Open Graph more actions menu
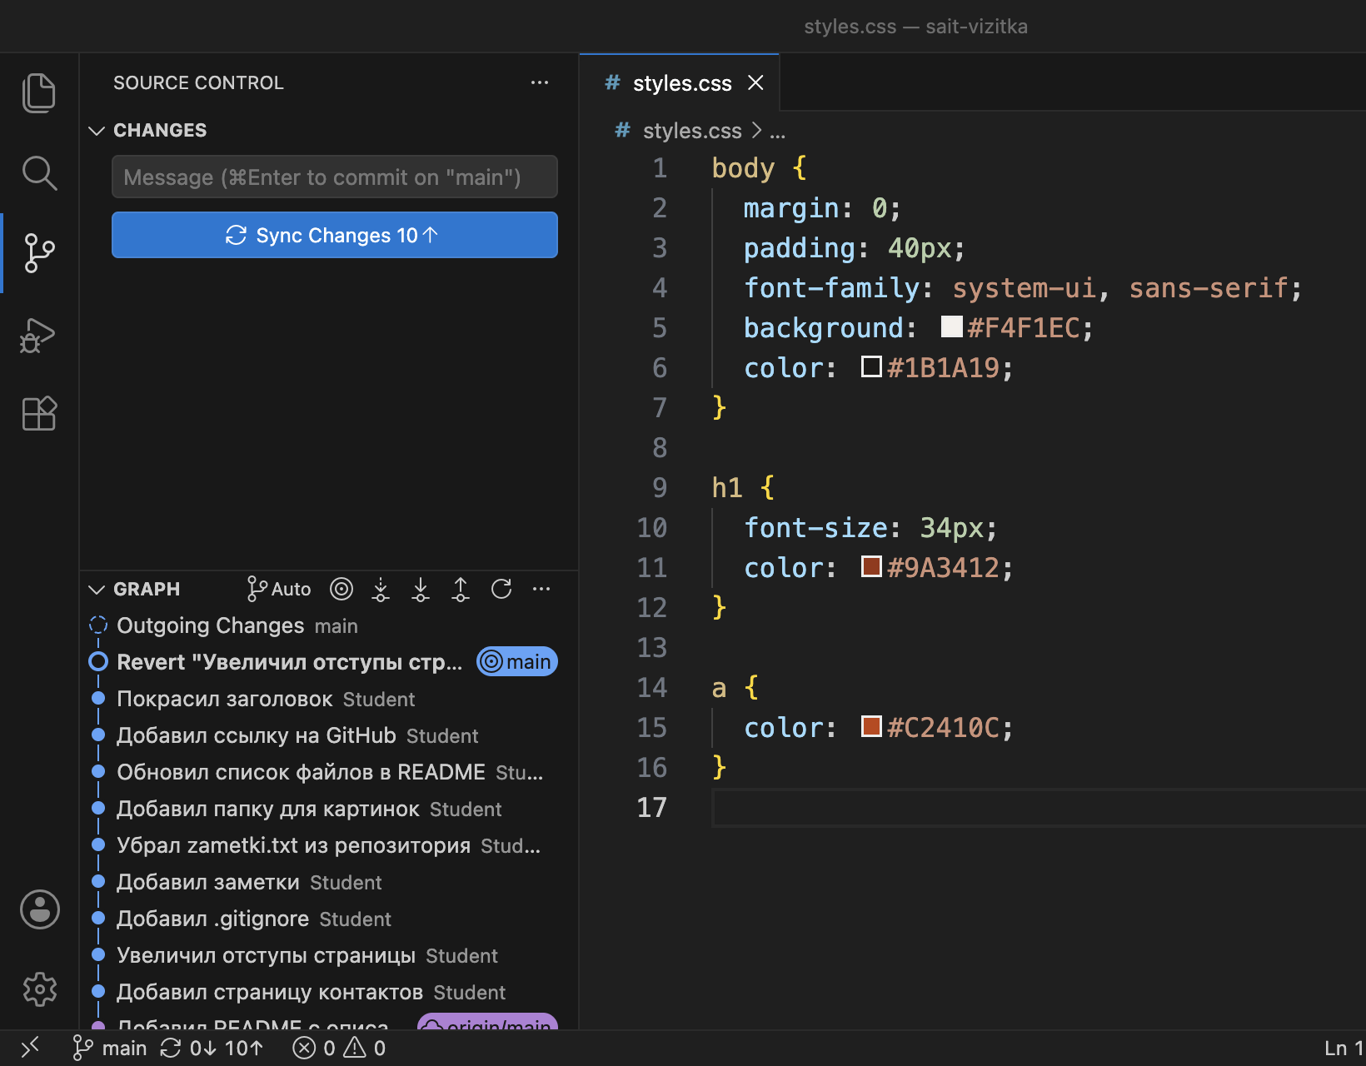The height and width of the screenshot is (1066, 1366). pos(541,589)
